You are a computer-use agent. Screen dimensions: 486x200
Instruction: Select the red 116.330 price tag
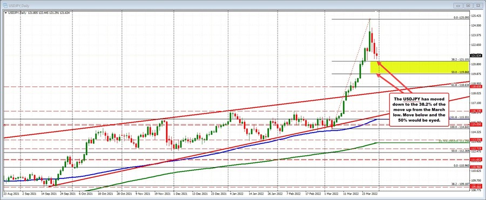coord(476,111)
